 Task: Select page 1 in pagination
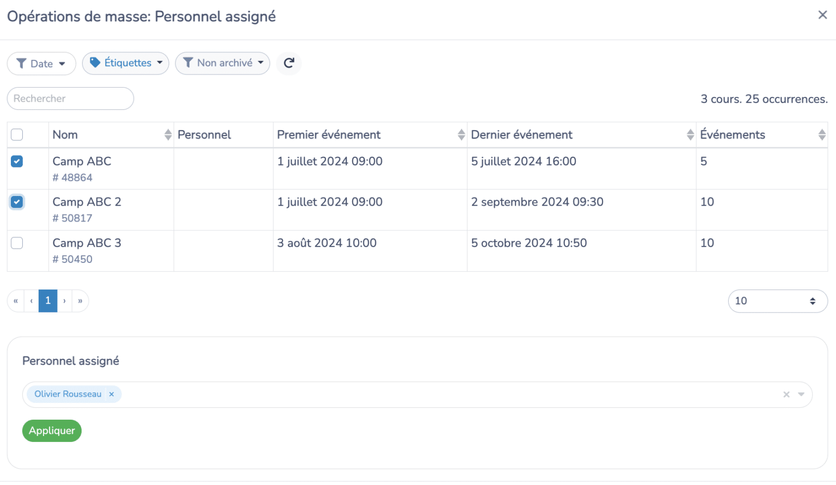click(x=48, y=301)
